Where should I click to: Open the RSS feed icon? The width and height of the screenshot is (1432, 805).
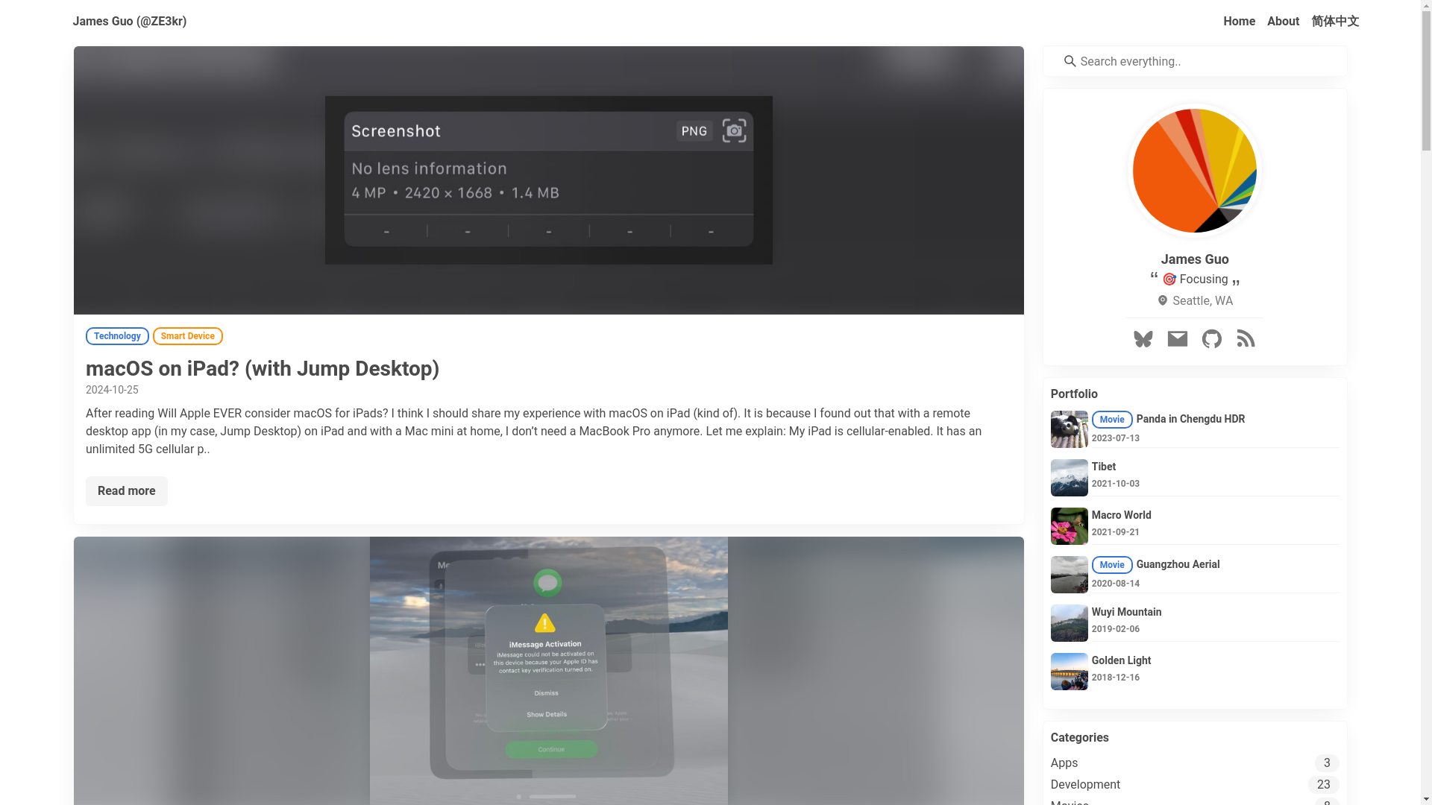coord(1246,339)
